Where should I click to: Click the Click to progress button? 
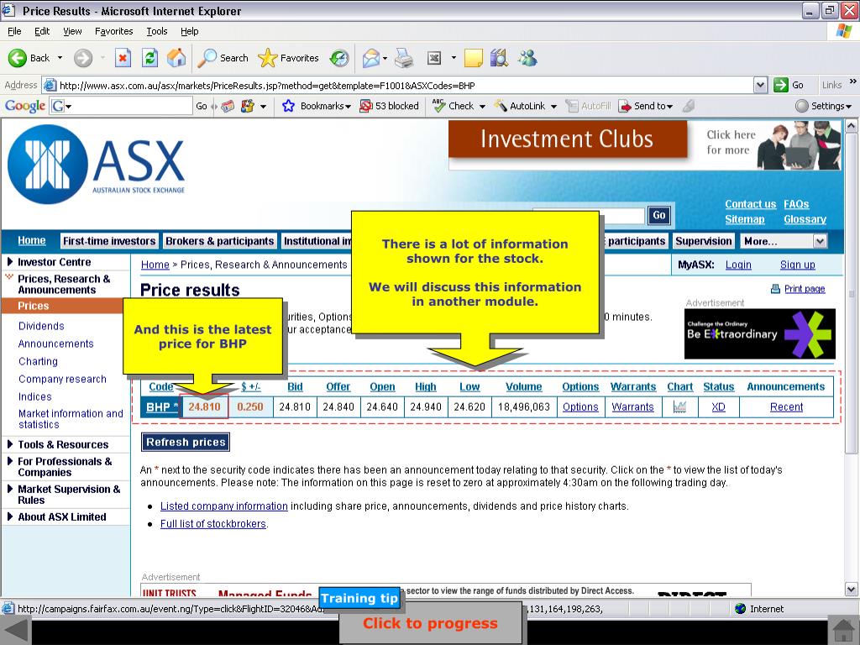click(431, 624)
